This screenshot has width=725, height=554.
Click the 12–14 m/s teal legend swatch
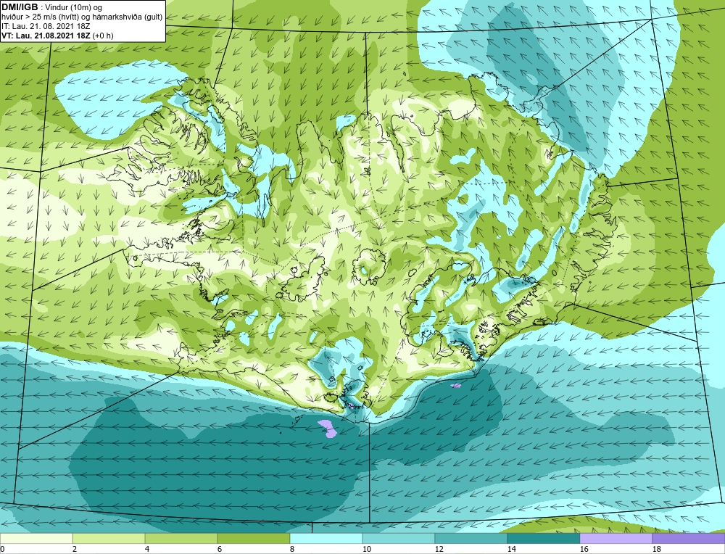471,538
